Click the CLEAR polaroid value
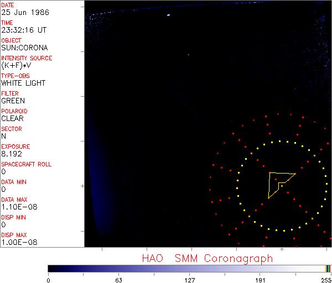Viewport: 332px width, 283px height. point(12,118)
